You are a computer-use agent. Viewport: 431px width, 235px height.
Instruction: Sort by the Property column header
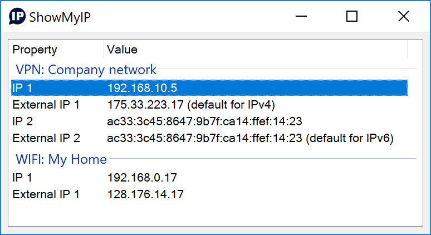click(35, 50)
